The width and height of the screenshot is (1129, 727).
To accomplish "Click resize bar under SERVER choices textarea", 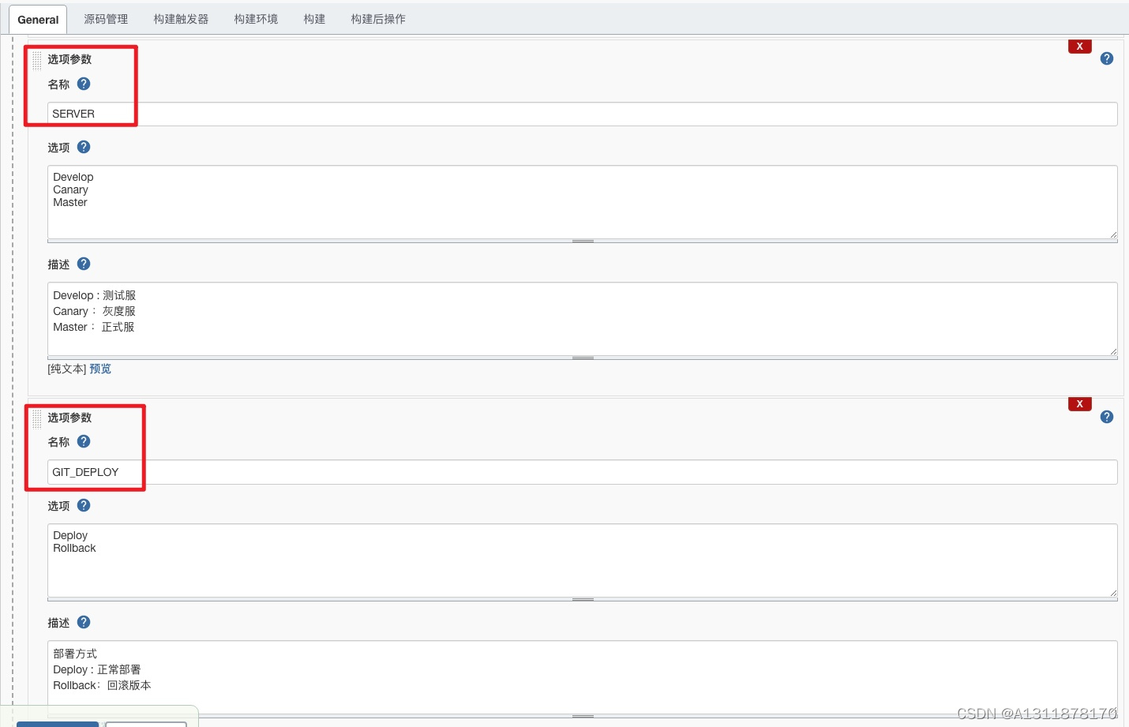I will coord(583,241).
